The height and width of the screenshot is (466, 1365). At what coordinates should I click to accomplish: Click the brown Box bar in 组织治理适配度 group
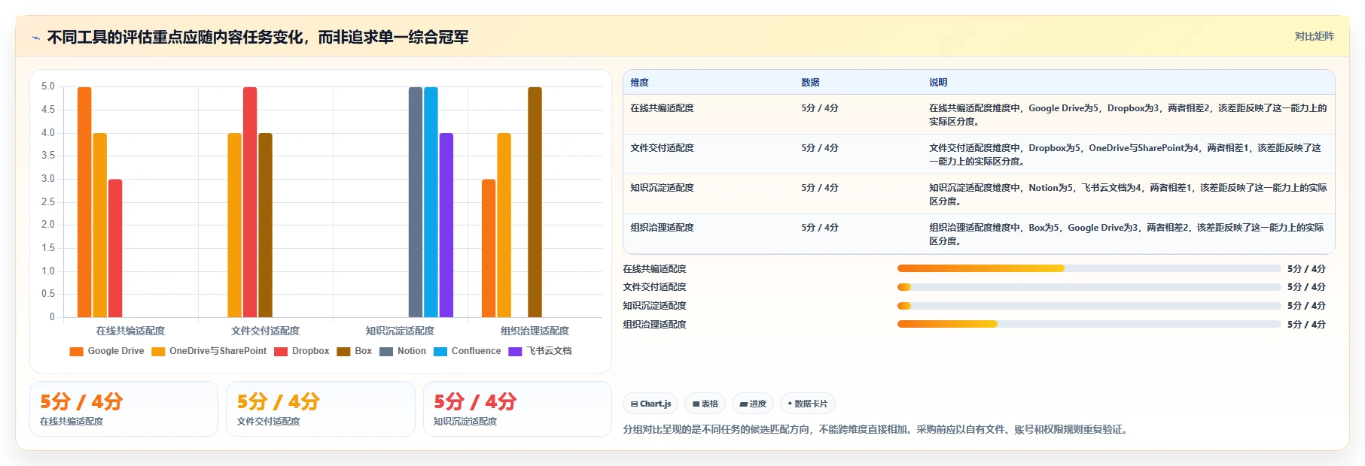click(535, 202)
